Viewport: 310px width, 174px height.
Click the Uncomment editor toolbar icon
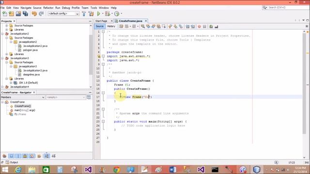[217, 27]
